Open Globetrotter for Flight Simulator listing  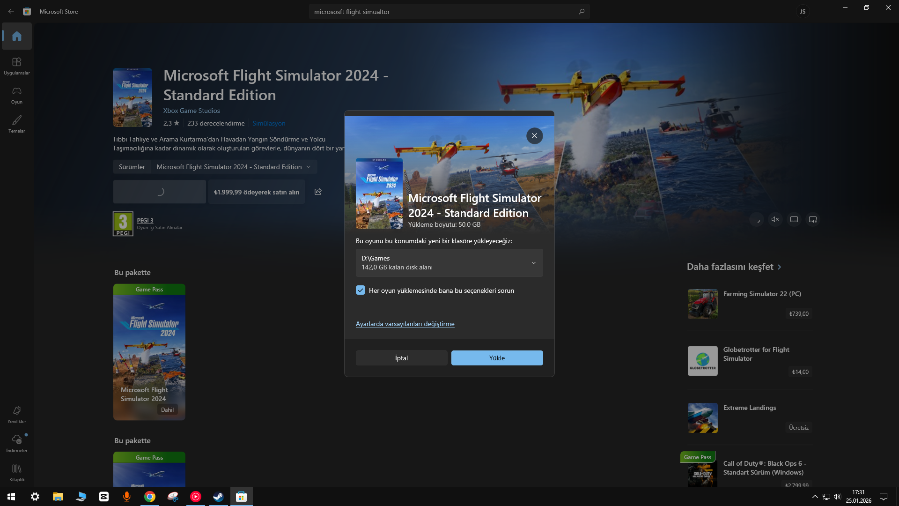pos(750,361)
